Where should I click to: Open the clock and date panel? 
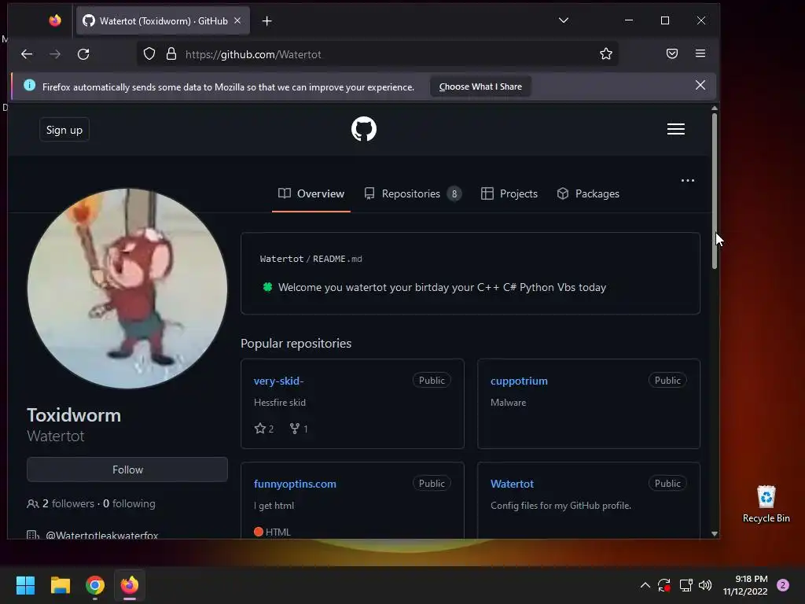745,585
